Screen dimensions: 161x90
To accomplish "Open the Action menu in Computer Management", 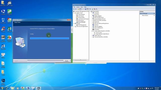I will pyautogui.click(x=78, y=7).
